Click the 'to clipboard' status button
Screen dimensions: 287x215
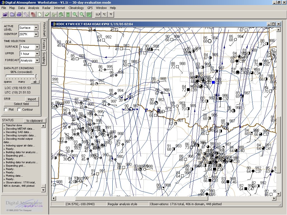[34, 121]
